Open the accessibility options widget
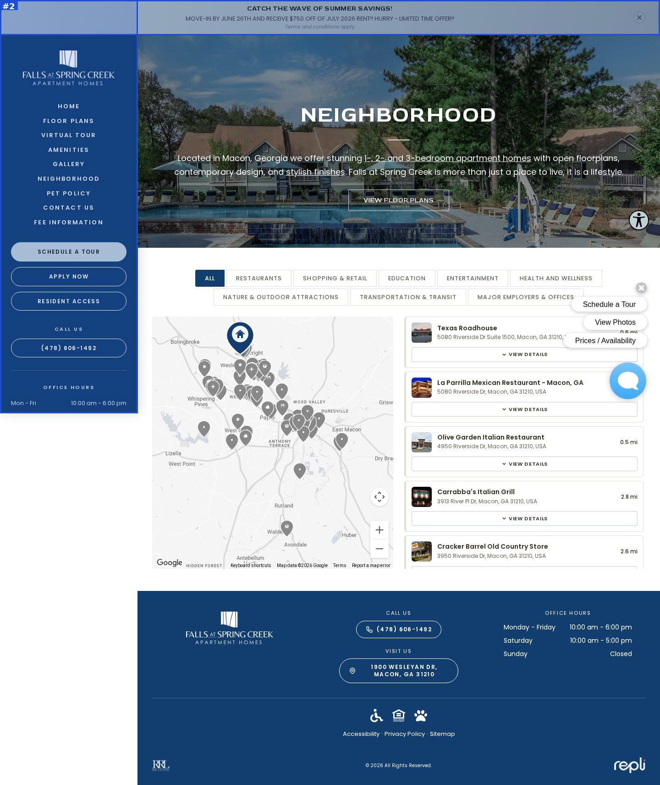Image resolution: width=660 pixels, height=785 pixels. click(638, 220)
